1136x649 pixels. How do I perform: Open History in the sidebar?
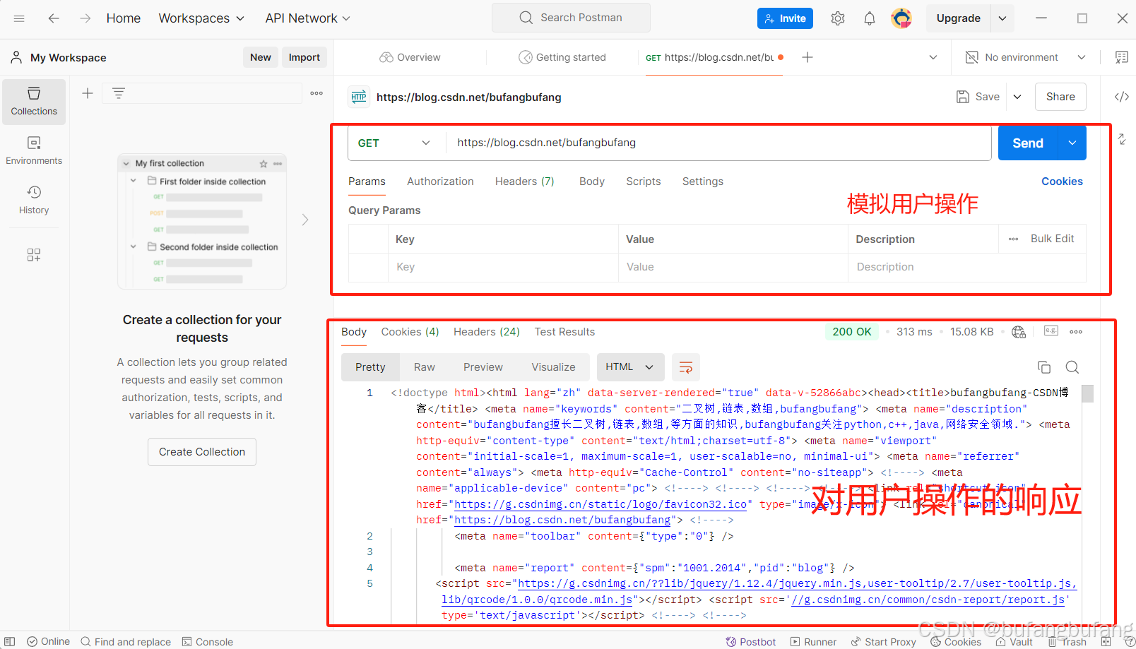click(x=34, y=201)
